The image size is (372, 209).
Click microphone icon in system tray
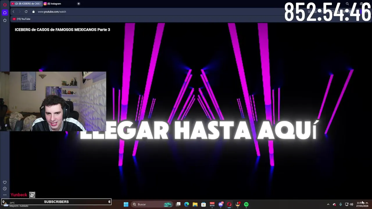pos(340,204)
